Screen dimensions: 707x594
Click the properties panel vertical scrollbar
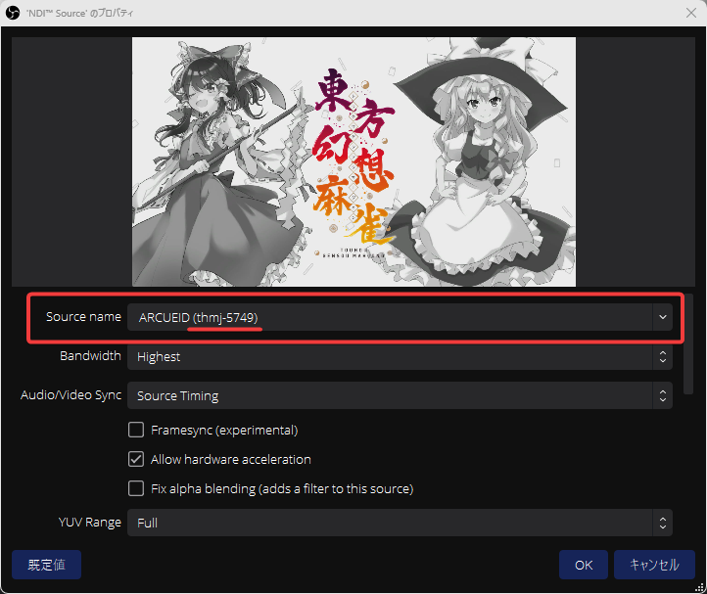tap(688, 344)
